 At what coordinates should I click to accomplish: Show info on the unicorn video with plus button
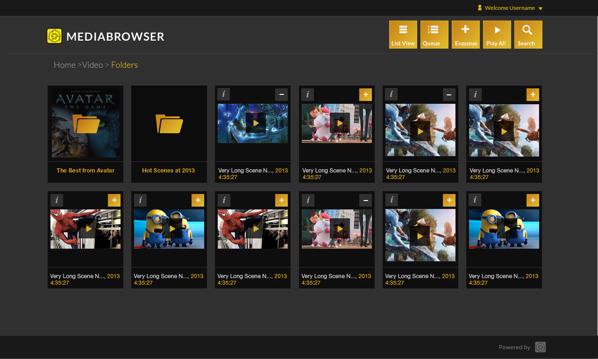307,94
